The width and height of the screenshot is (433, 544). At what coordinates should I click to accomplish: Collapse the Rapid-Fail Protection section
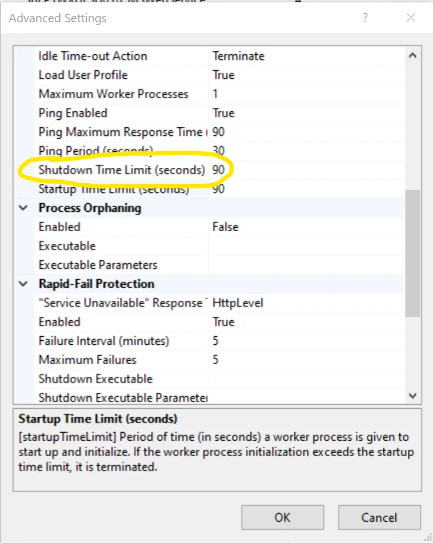click(x=23, y=284)
